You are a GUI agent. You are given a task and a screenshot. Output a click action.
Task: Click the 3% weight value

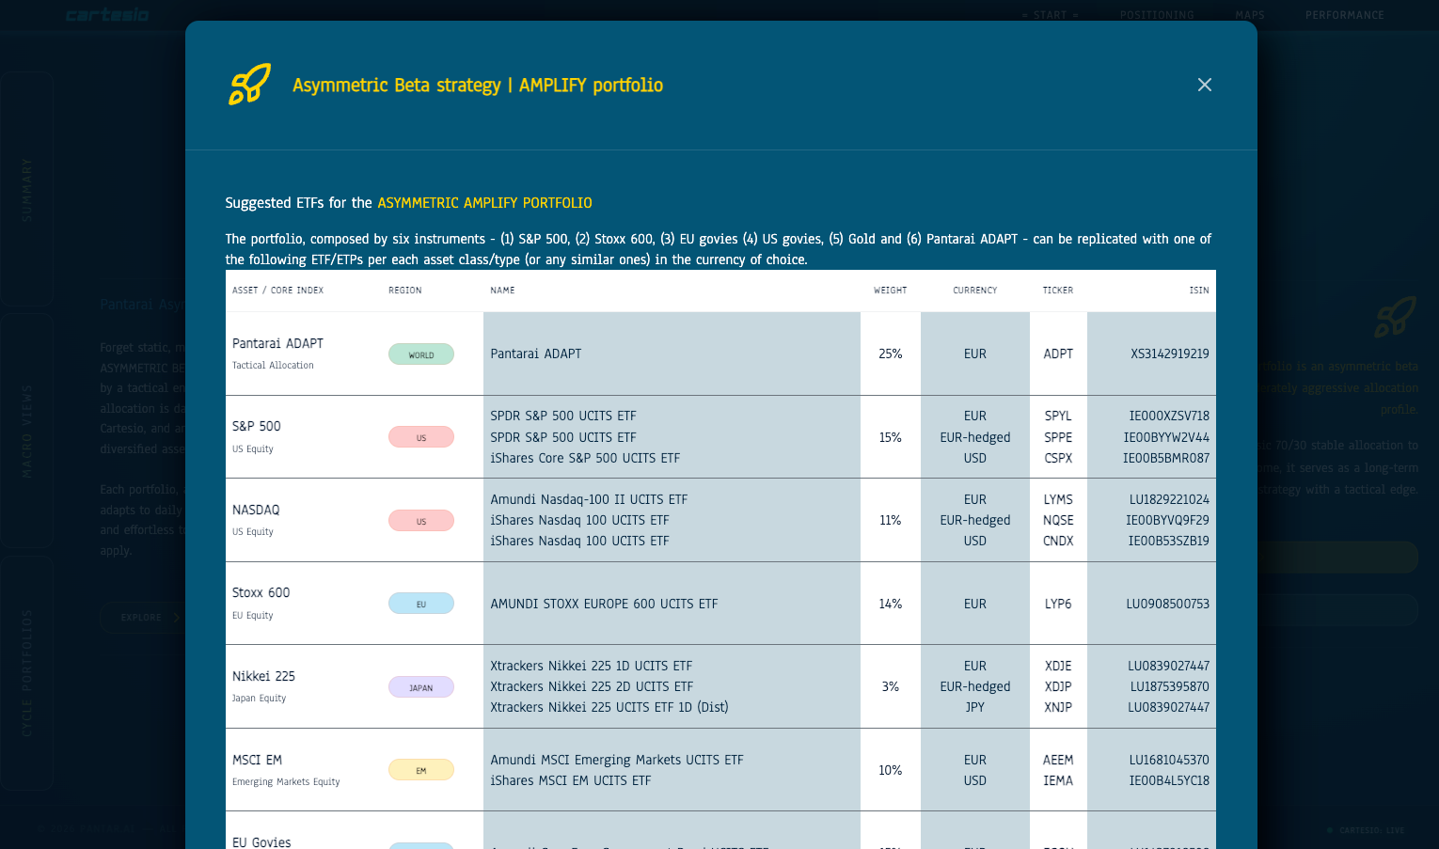pyautogui.click(x=891, y=687)
